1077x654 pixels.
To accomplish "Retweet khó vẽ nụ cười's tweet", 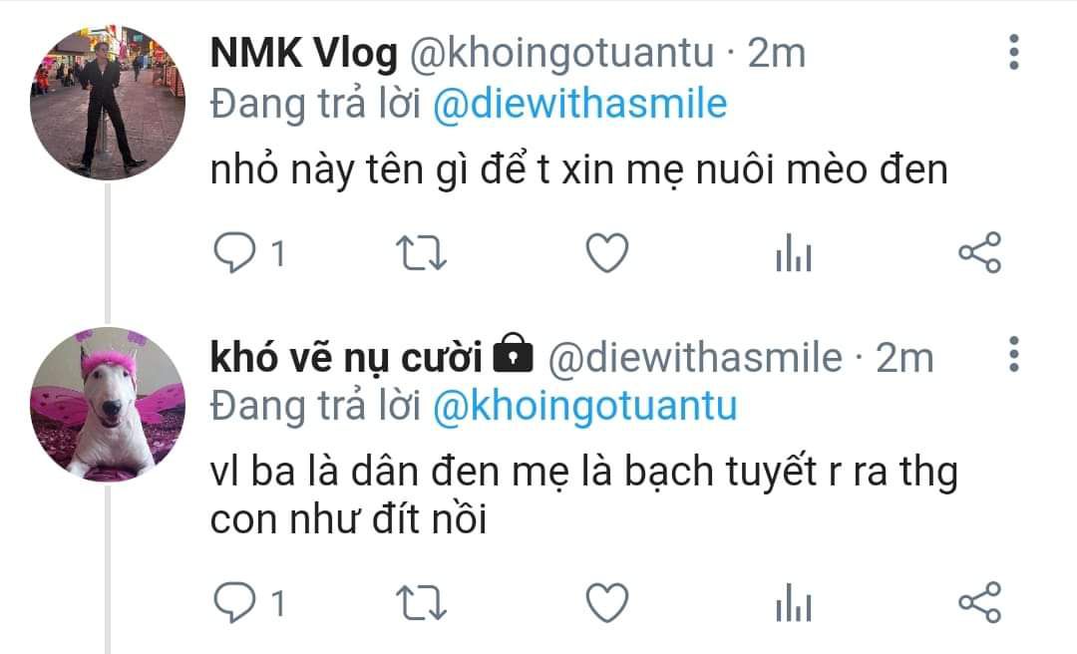I will pyautogui.click(x=422, y=602).
